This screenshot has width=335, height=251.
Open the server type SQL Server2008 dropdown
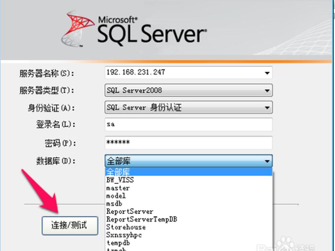point(189,90)
